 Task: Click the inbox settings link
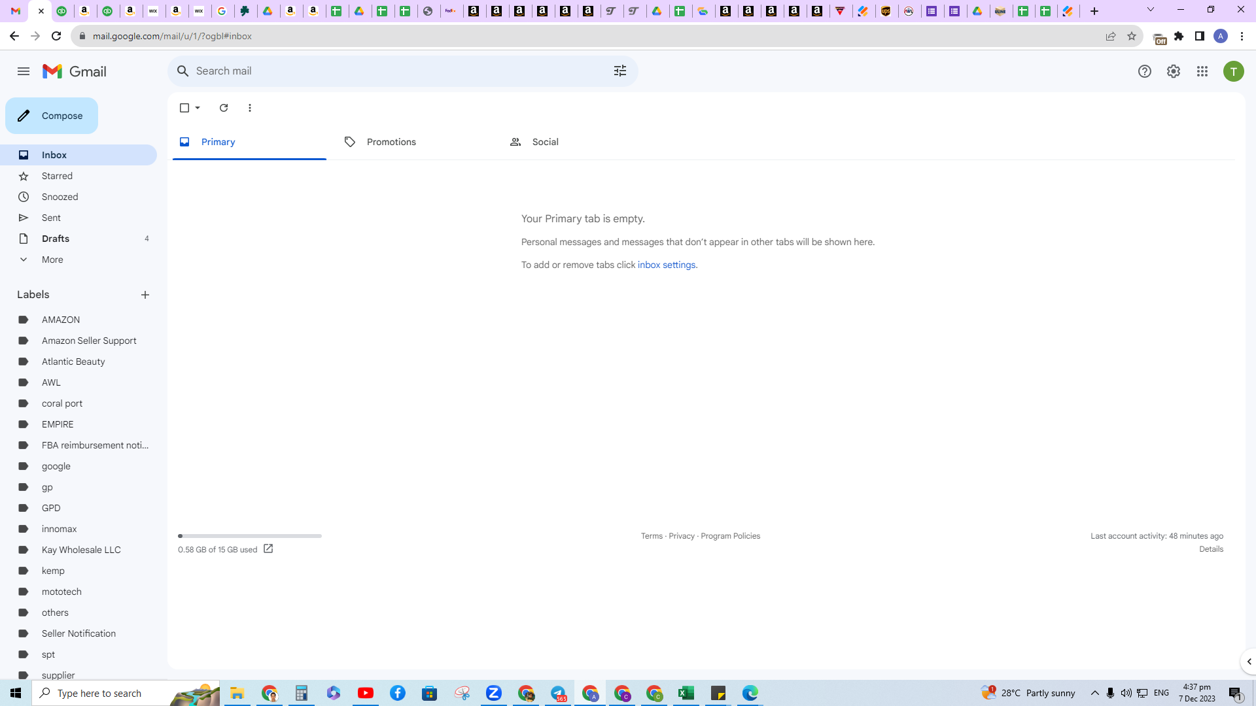(667, 265)
